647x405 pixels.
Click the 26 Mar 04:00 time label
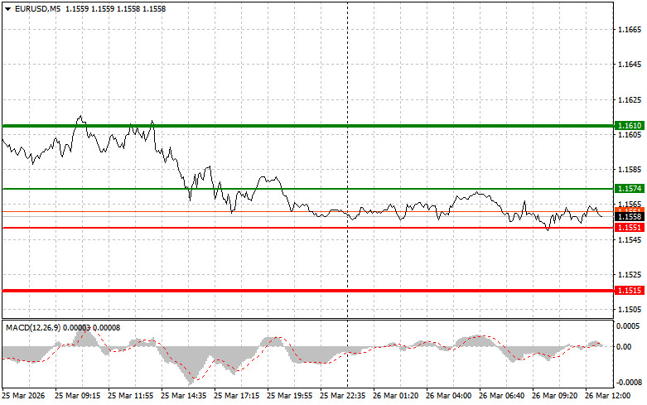coord(449,396)
